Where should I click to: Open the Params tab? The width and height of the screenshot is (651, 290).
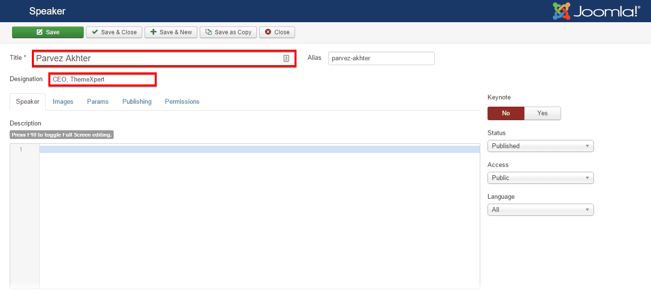[98, 102]
